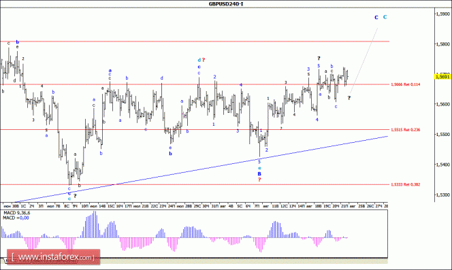Select the 1,5515 Ret 0,236 level label

pos(405,130)
